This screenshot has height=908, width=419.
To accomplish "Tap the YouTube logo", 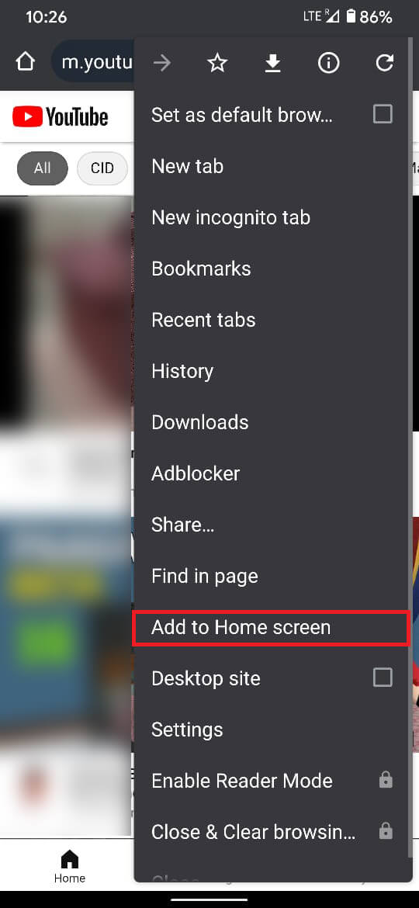I will (61, 116).
